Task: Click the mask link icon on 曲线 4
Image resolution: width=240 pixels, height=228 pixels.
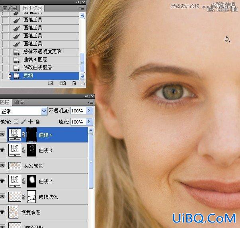Action: point(24,135)
